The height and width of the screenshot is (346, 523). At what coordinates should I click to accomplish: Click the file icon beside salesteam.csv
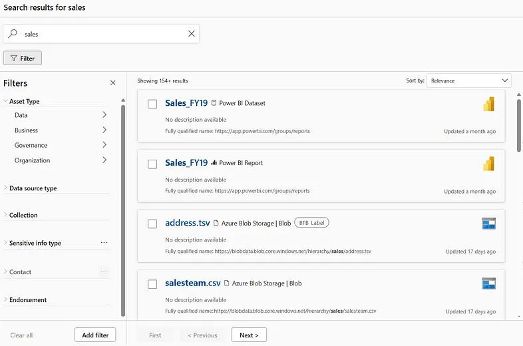coord(226,283)
